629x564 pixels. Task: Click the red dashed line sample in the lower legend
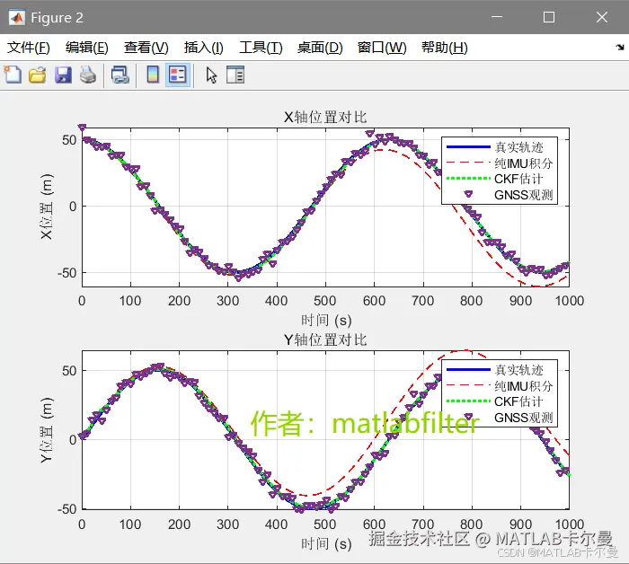468,385
